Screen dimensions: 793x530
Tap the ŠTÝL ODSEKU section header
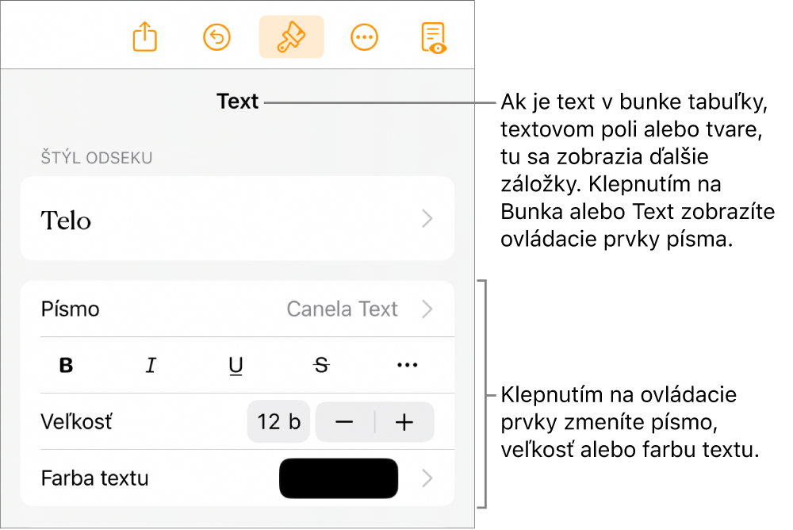coord(96,157)
